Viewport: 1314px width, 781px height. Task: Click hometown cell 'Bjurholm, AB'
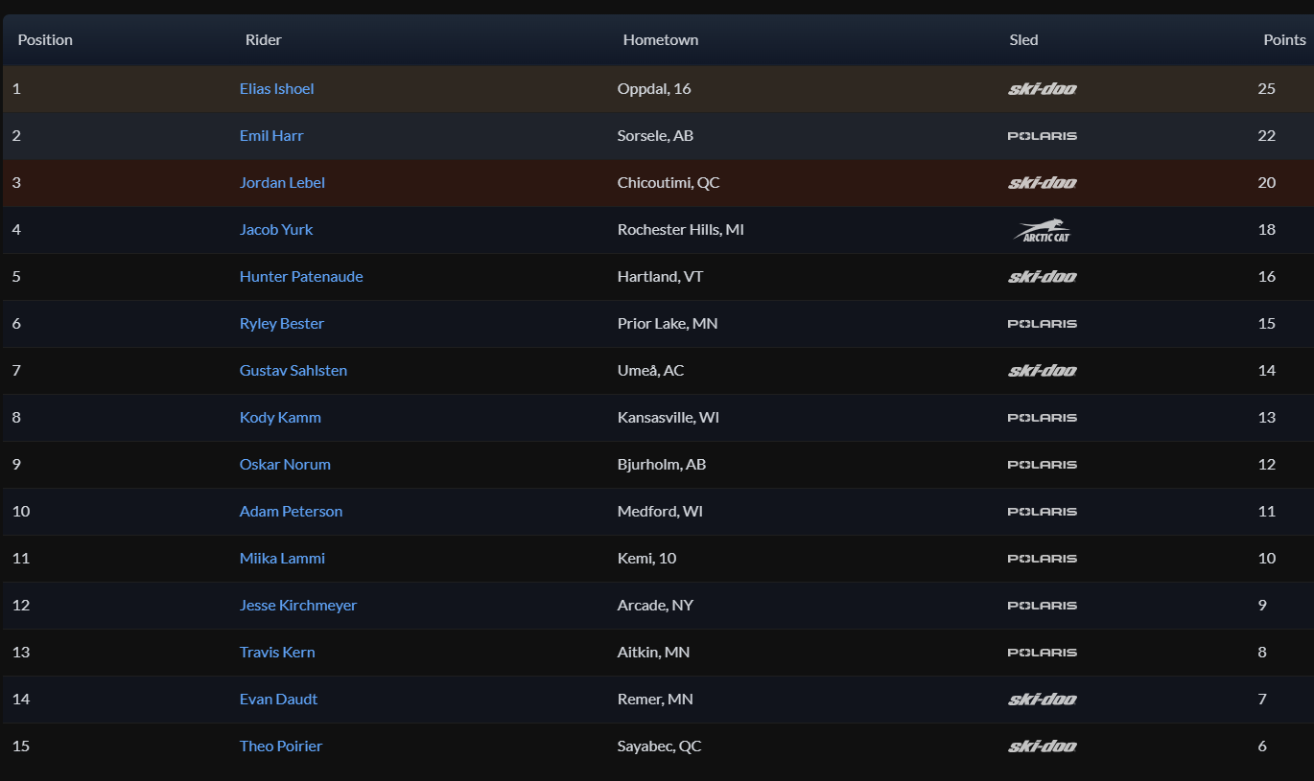coord(662,464)
